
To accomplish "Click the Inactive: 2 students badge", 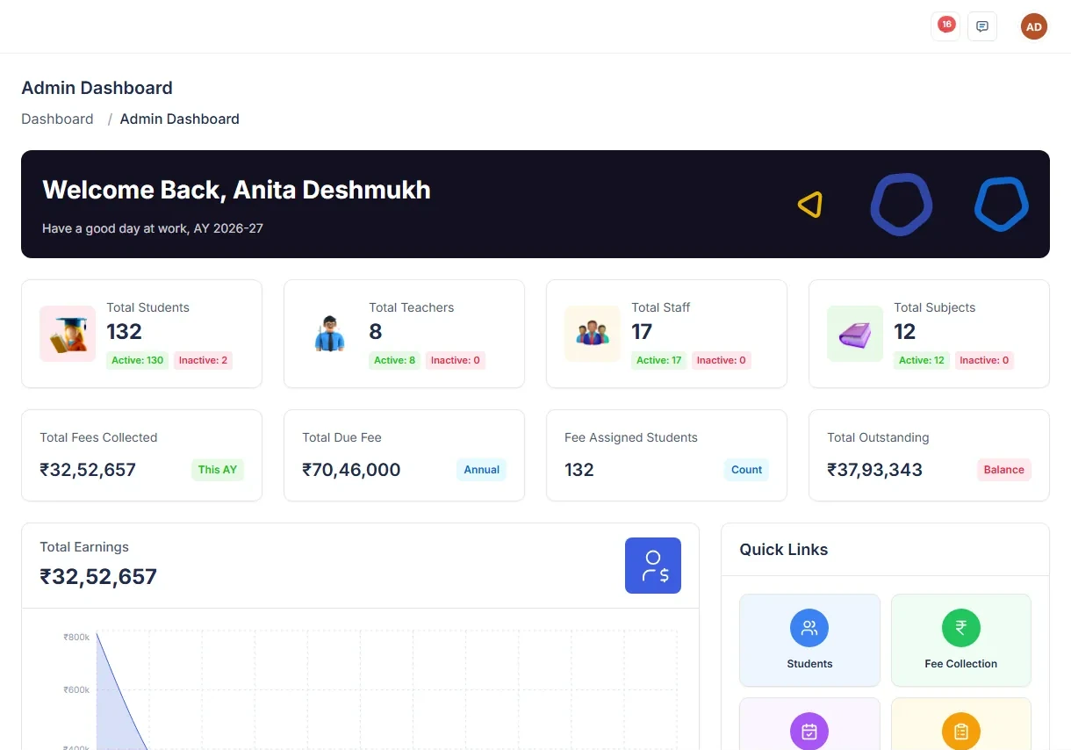I will click(203, 360).
